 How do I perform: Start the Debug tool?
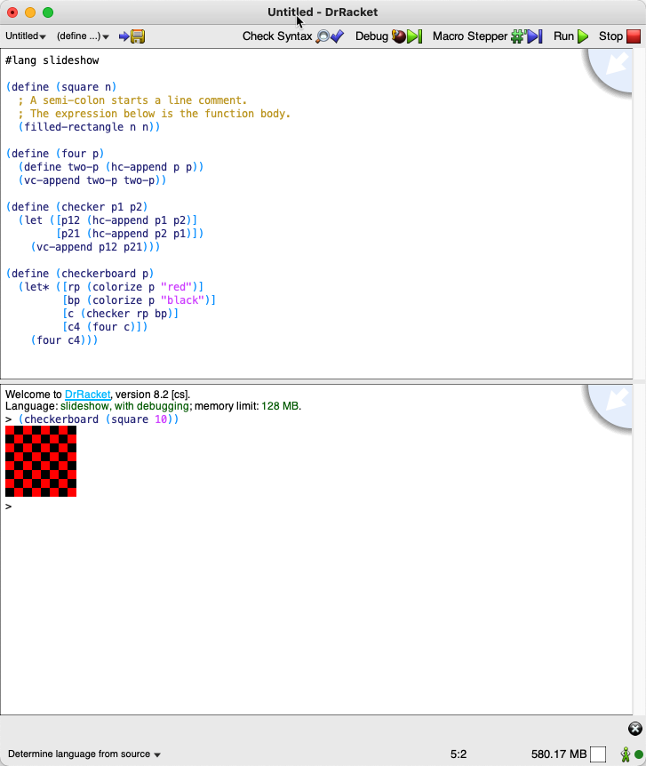[388, 36]
